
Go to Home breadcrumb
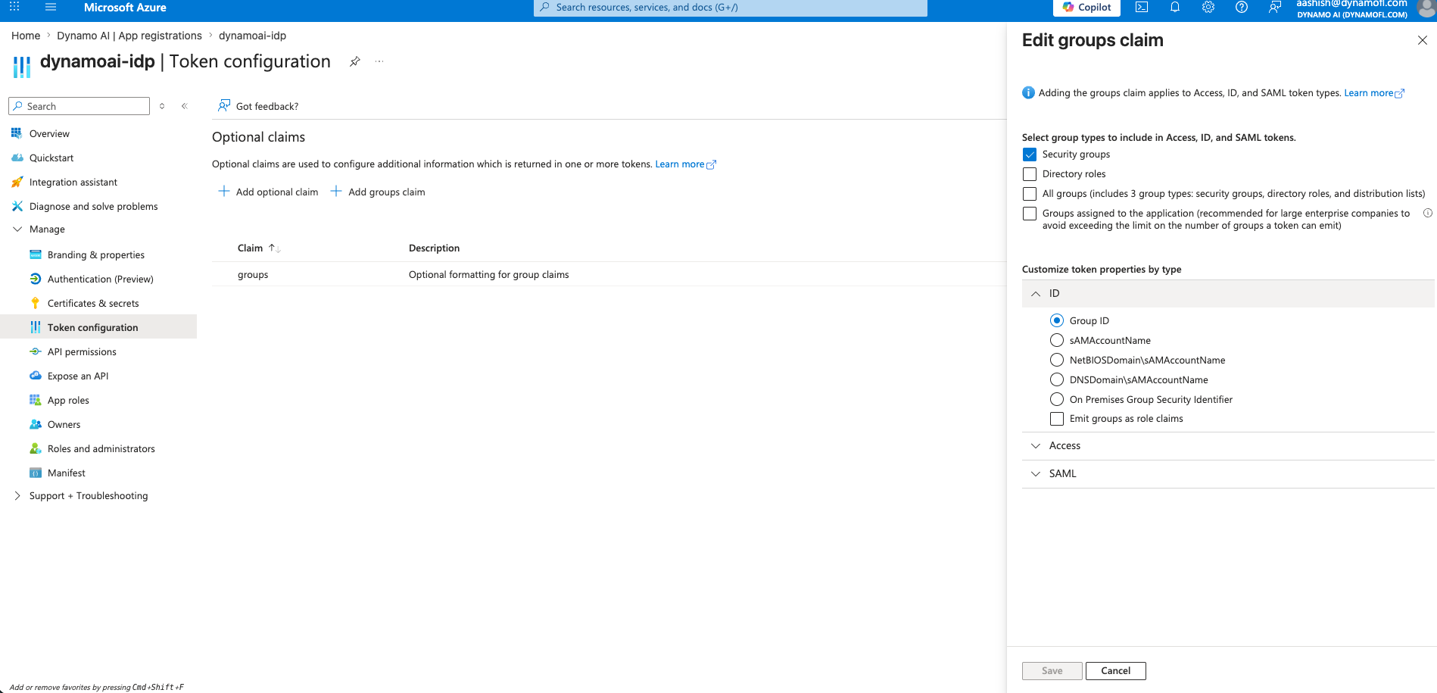tap(26, 36)
